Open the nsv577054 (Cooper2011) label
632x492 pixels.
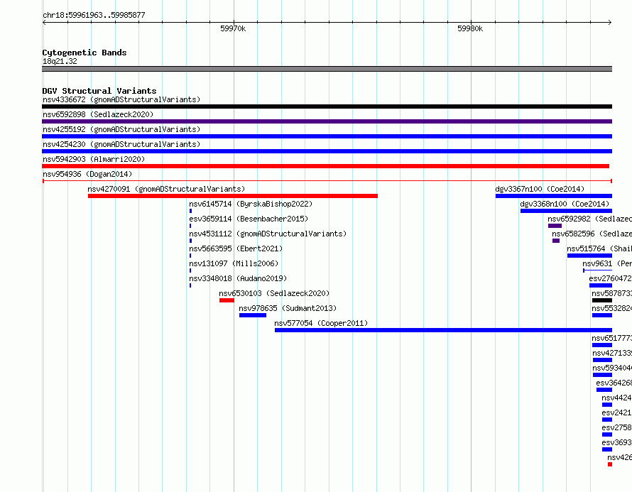click(321, 323)
